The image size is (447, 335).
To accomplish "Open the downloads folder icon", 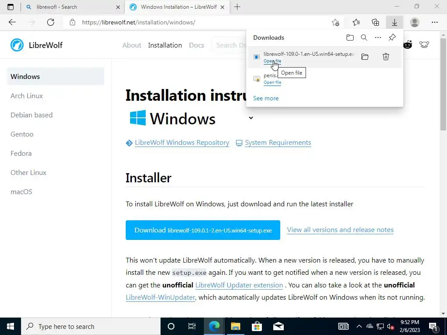I will [x=350, y=38].
